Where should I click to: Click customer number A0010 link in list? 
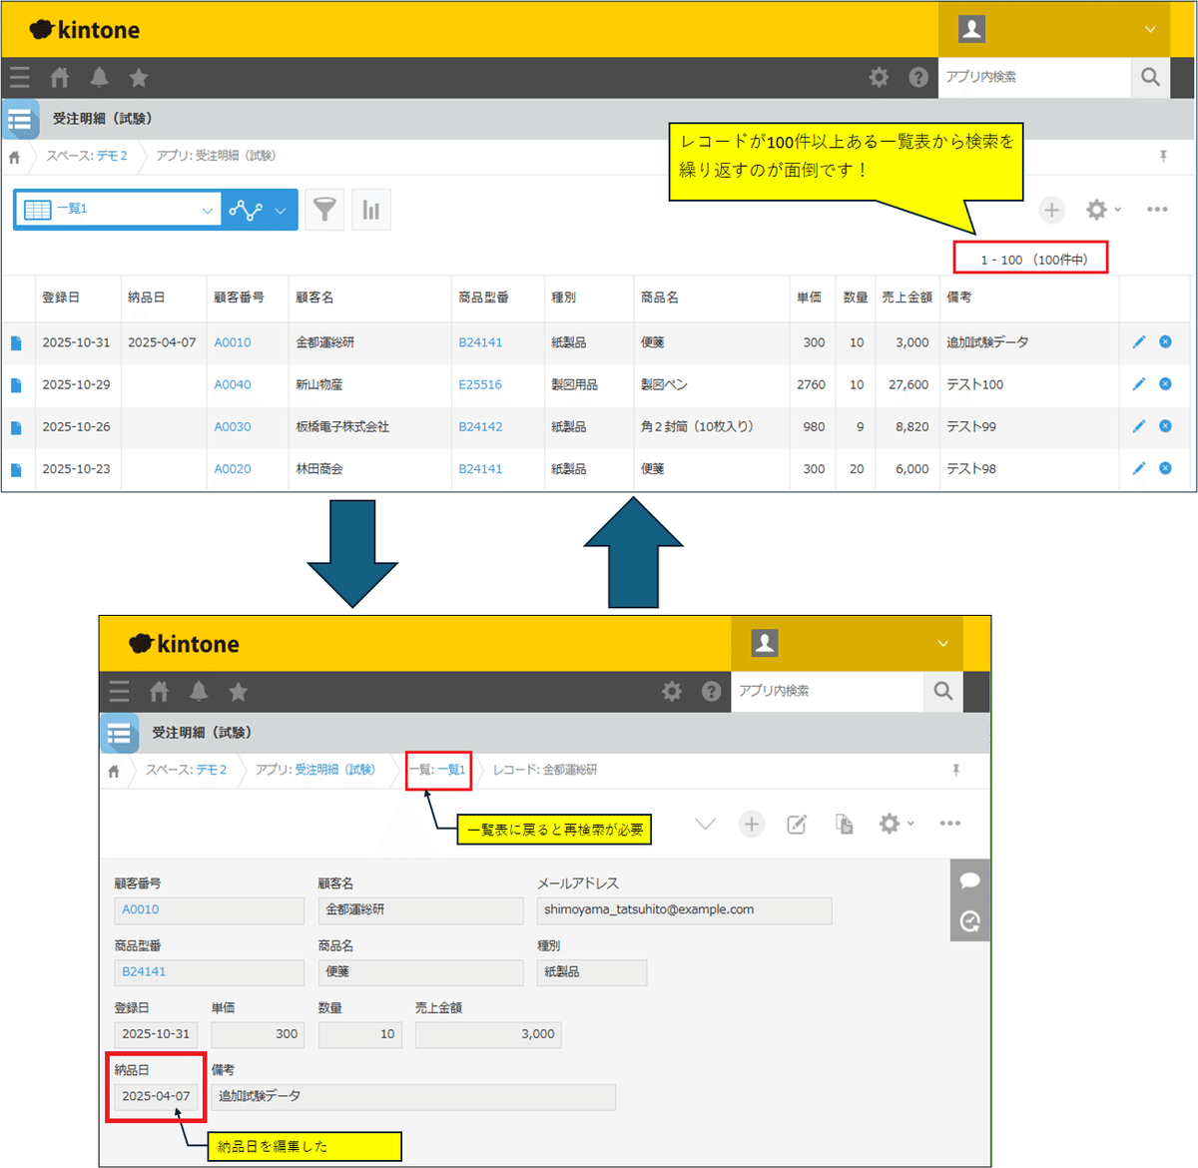pyautogui.click(x=233, y=342)
